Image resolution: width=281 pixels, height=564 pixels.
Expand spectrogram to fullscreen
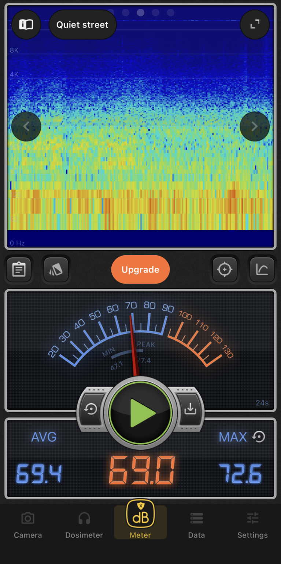click(255, 25)
